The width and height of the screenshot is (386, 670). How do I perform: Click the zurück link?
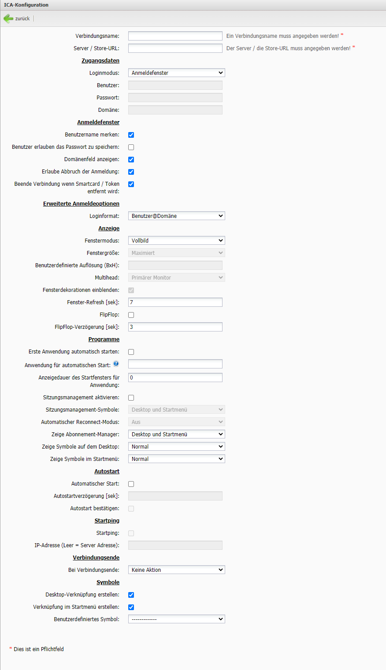(22, 18)
